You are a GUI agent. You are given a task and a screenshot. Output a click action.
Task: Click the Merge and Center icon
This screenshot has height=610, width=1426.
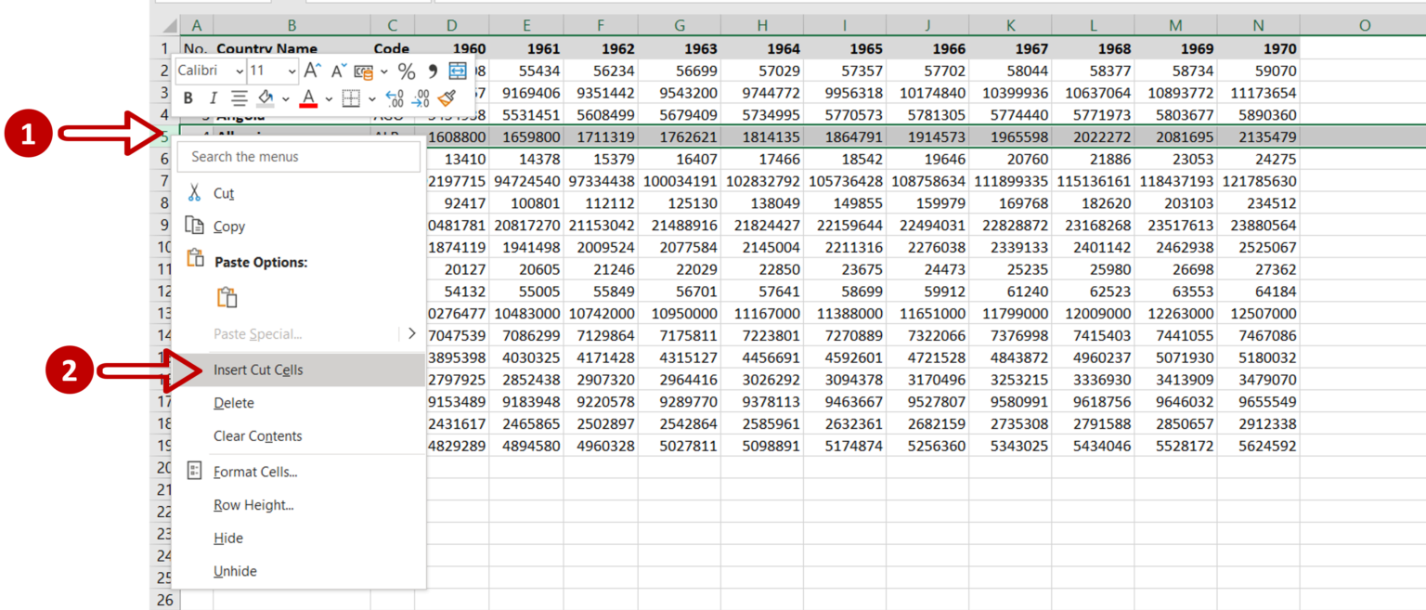coord(458,71)
